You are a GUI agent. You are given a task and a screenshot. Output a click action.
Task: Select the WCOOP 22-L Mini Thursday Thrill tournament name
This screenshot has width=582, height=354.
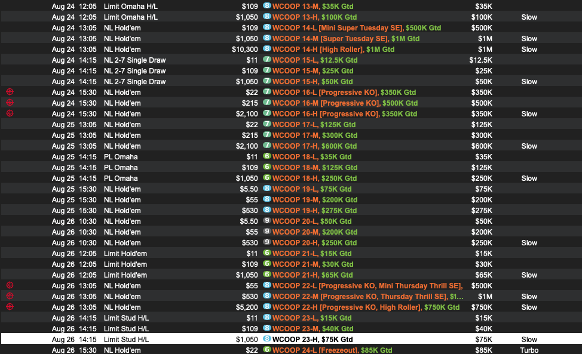tap(367, 286)
